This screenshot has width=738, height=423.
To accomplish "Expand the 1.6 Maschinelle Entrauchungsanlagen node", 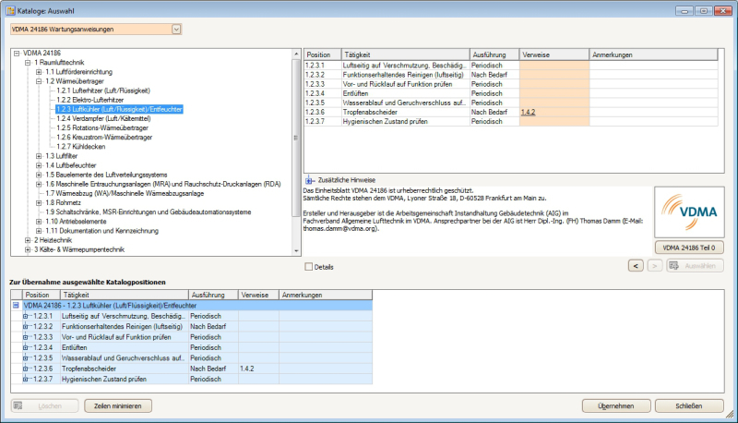I will click(39, 184).
